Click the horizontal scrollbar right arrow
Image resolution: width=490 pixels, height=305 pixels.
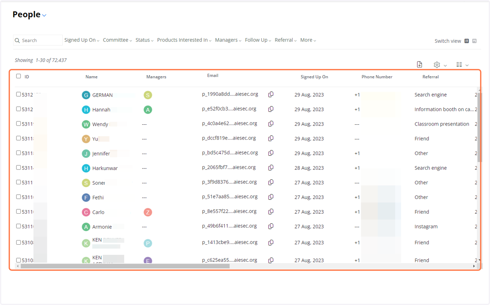[x=474, y=266]
